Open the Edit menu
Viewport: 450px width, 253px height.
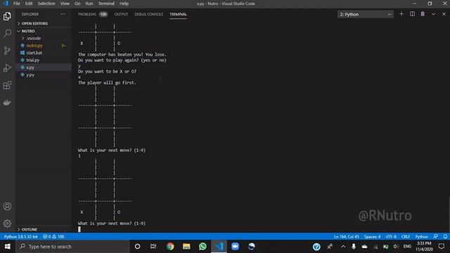[29, 4]
